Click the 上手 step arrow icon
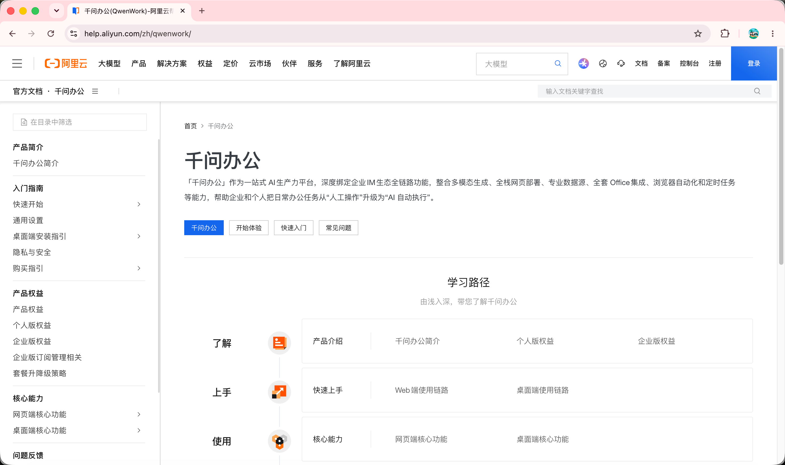Viewport: 785px width, 465px height. [279, 392]
